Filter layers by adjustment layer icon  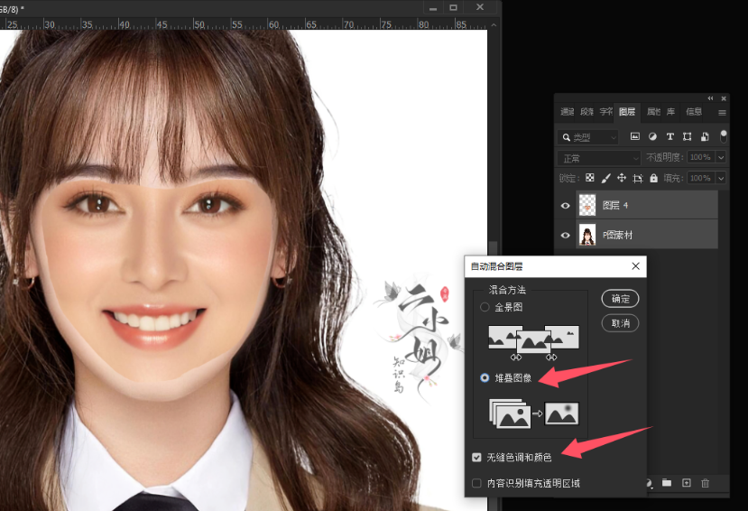tap(652, 136)
